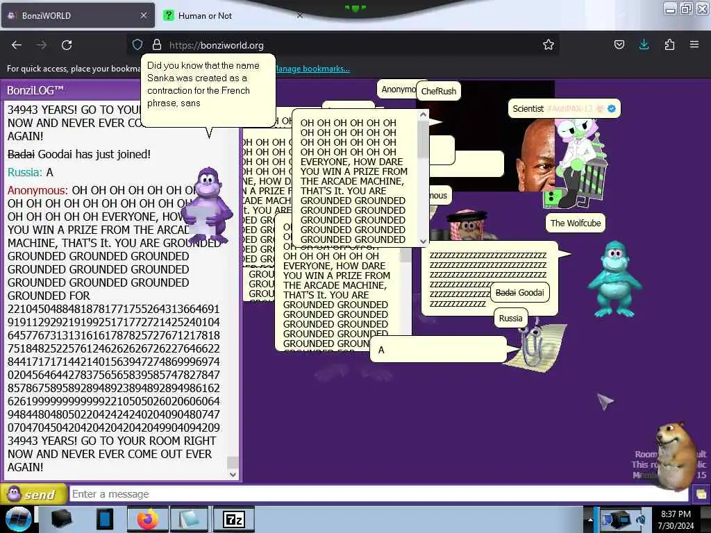Image resolution: width=711 pixels, height=533 pixels.
Task: Show hidden system tray icons
Action: [590, 519]
